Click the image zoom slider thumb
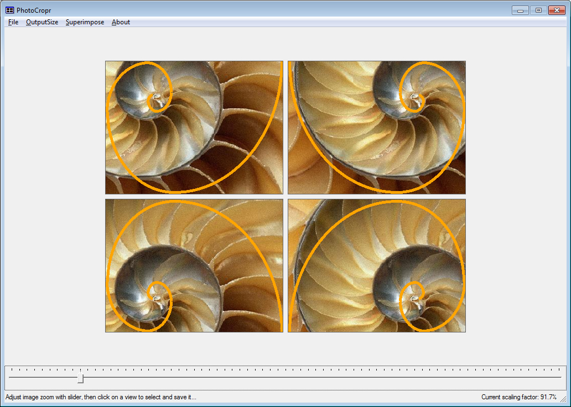Image resolution: width=571 pixels, height=407 pixels. 80,378
